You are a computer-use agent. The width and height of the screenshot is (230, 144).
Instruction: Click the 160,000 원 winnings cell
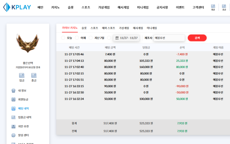[146, 67]
